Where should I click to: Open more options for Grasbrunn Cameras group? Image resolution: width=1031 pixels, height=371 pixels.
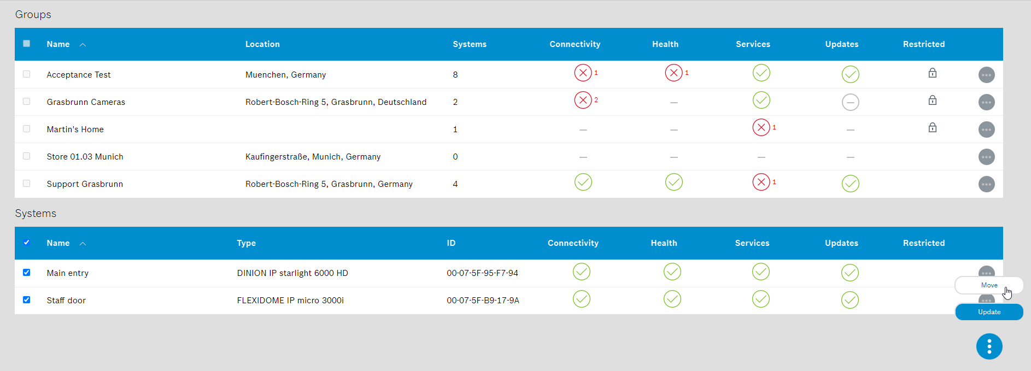[x=986, y=102]
